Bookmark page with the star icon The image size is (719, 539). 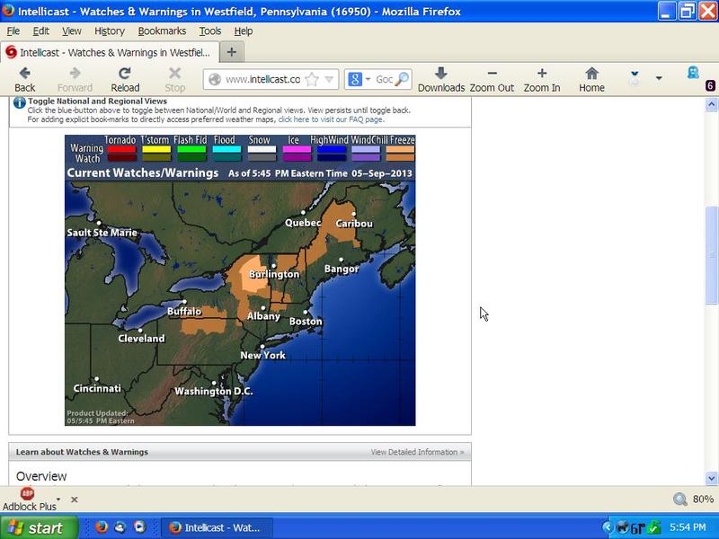[312, 79]
